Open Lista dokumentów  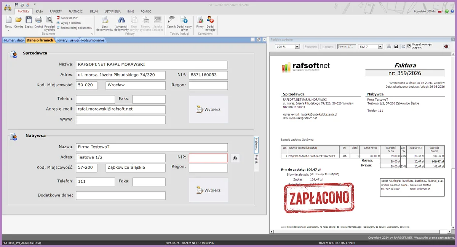click(105, 23)
